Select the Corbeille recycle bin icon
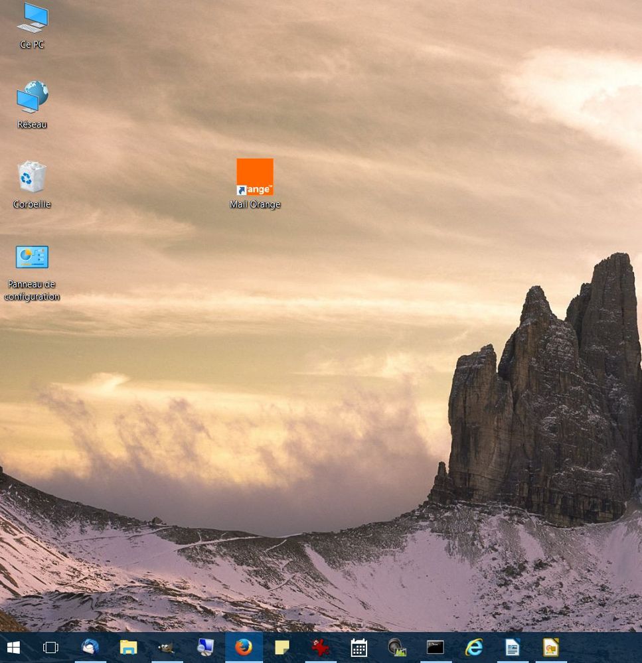Image resolution: width=642 pixels, height=663 pixels. coord(32,178)
